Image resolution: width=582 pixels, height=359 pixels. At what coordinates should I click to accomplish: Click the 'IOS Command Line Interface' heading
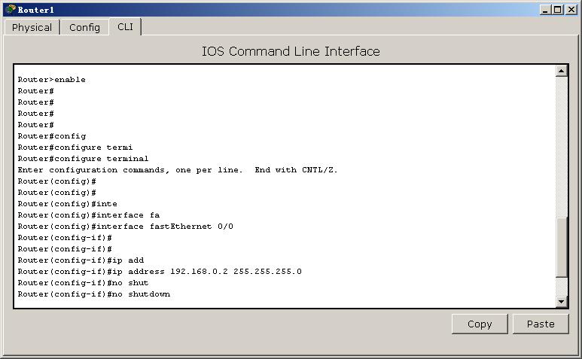pyautogui.click(x=291, y=51)
